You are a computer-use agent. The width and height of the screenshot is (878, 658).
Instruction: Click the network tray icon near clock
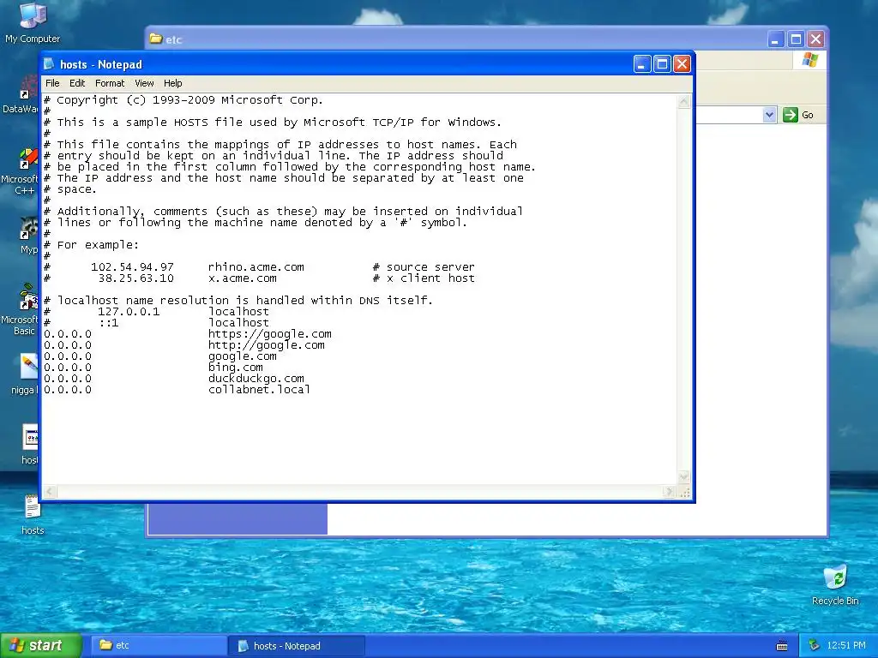(814, 645)
